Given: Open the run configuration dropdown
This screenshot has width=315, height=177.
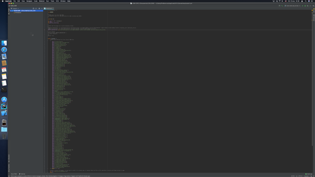Looking at the screenshot, I should point(293,6).
